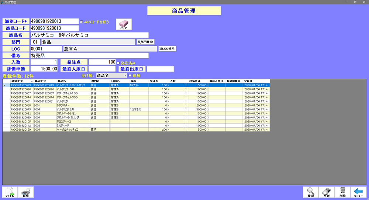Click the 部門検索 button
This screenshot has width=369, height=200.
point(146,42)
